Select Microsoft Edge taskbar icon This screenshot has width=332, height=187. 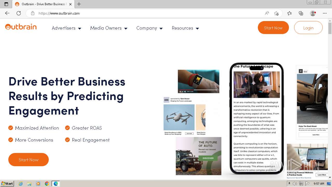tap(56, 184)
